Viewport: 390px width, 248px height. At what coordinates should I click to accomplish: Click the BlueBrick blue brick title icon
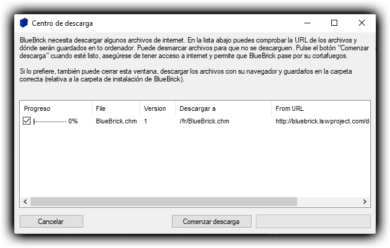23,23
